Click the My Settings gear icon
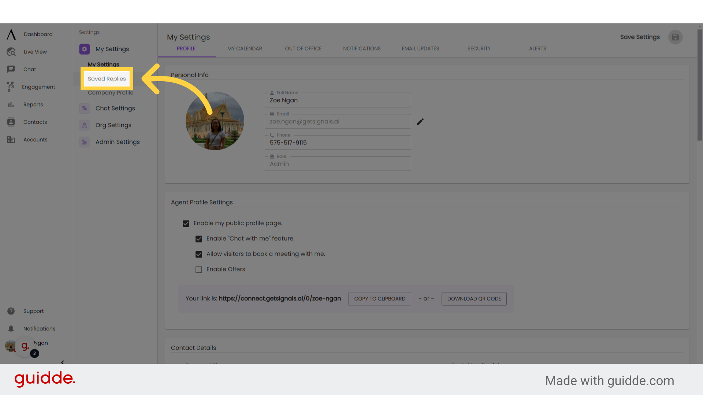The height and width of the screenshot is (395, 703). [85, 49]
